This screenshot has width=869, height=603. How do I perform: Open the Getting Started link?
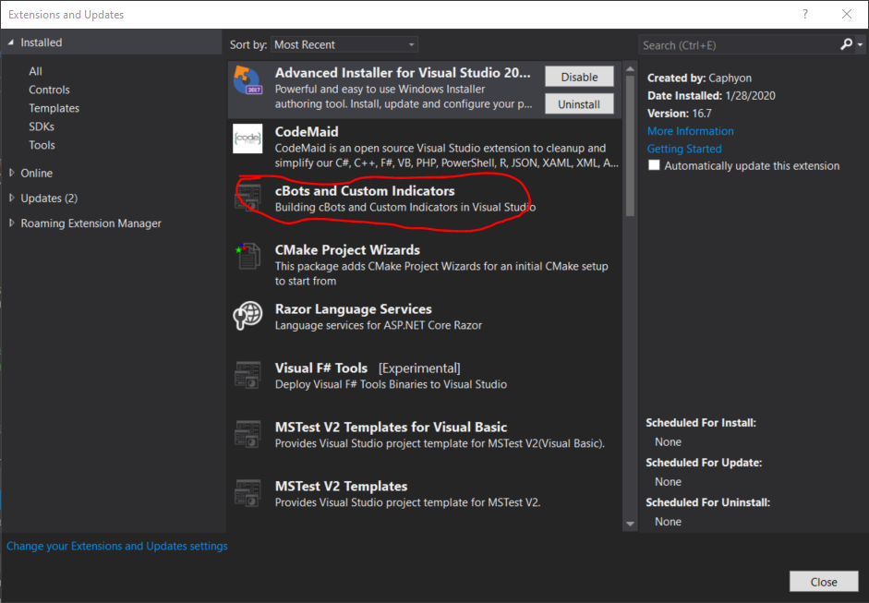pyautogui.click(x=684, y=149)
